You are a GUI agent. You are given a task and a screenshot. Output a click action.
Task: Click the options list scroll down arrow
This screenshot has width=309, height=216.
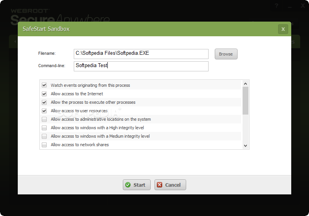point(245,146)
